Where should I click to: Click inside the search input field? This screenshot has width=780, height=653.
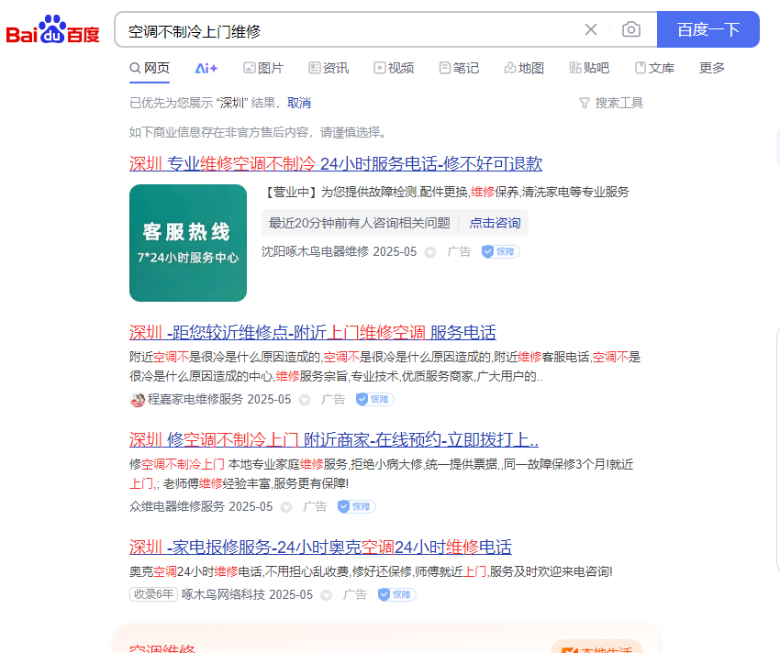(348, 30)
